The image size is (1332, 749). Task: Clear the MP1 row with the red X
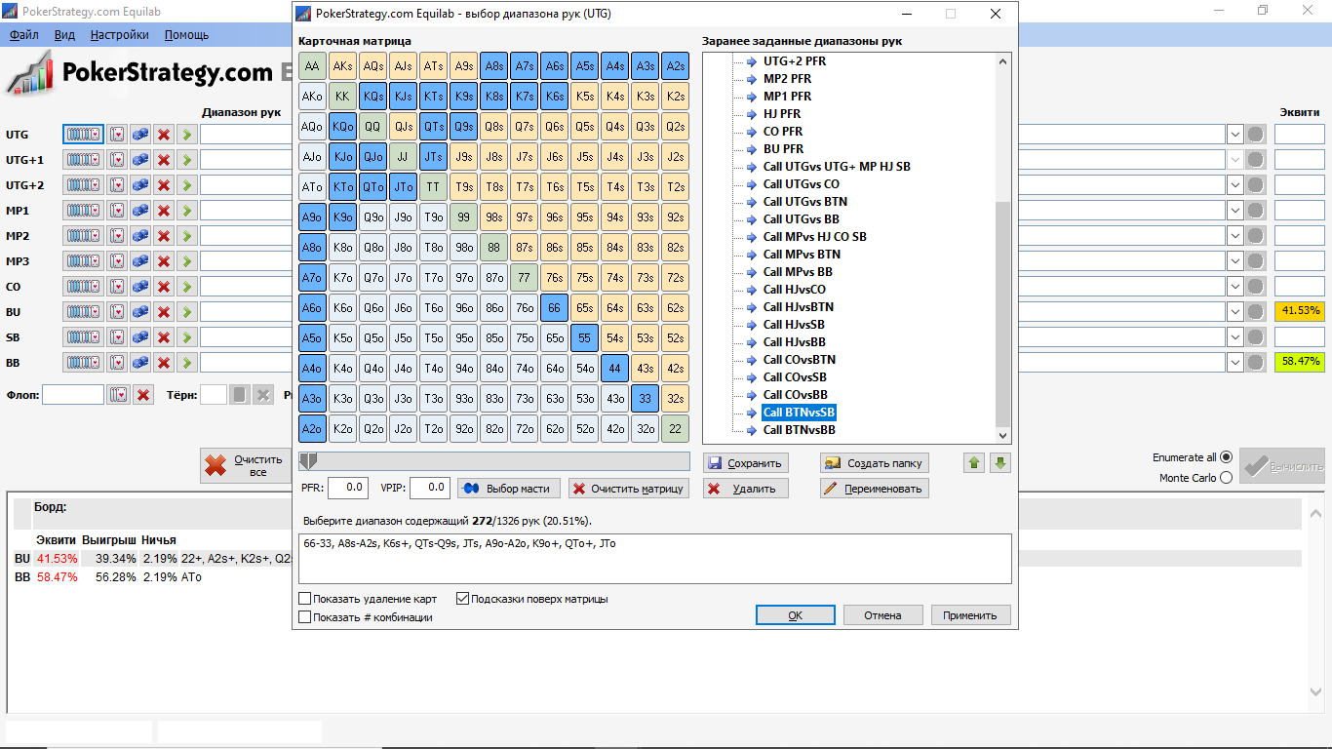tap(164, 210)
